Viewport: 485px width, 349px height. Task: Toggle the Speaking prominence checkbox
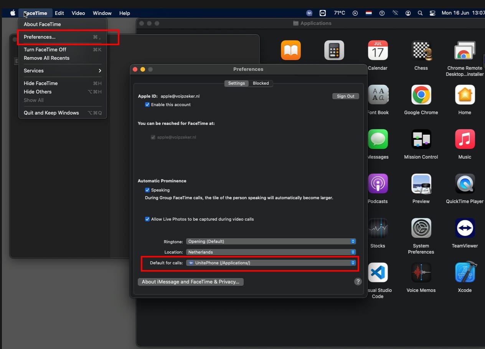click(147, 190)
